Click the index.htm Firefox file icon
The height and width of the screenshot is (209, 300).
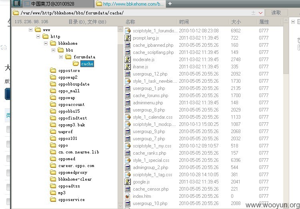click(x=128, y=196)
